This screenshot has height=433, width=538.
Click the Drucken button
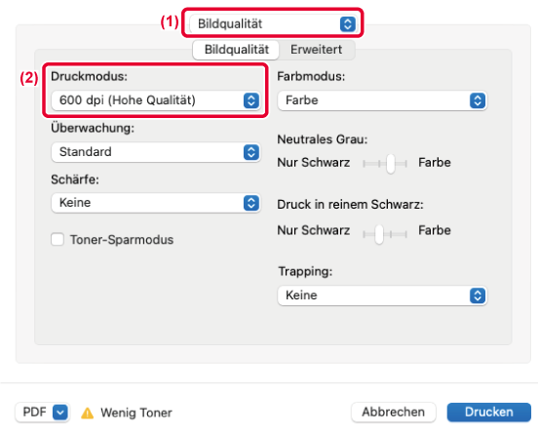[489, 413]
